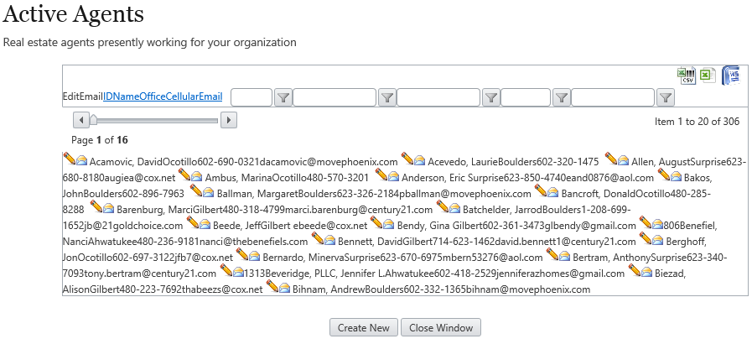
Task: Email envelope icon for Bertram, Anthony
Action: click(x=564, y=256)
